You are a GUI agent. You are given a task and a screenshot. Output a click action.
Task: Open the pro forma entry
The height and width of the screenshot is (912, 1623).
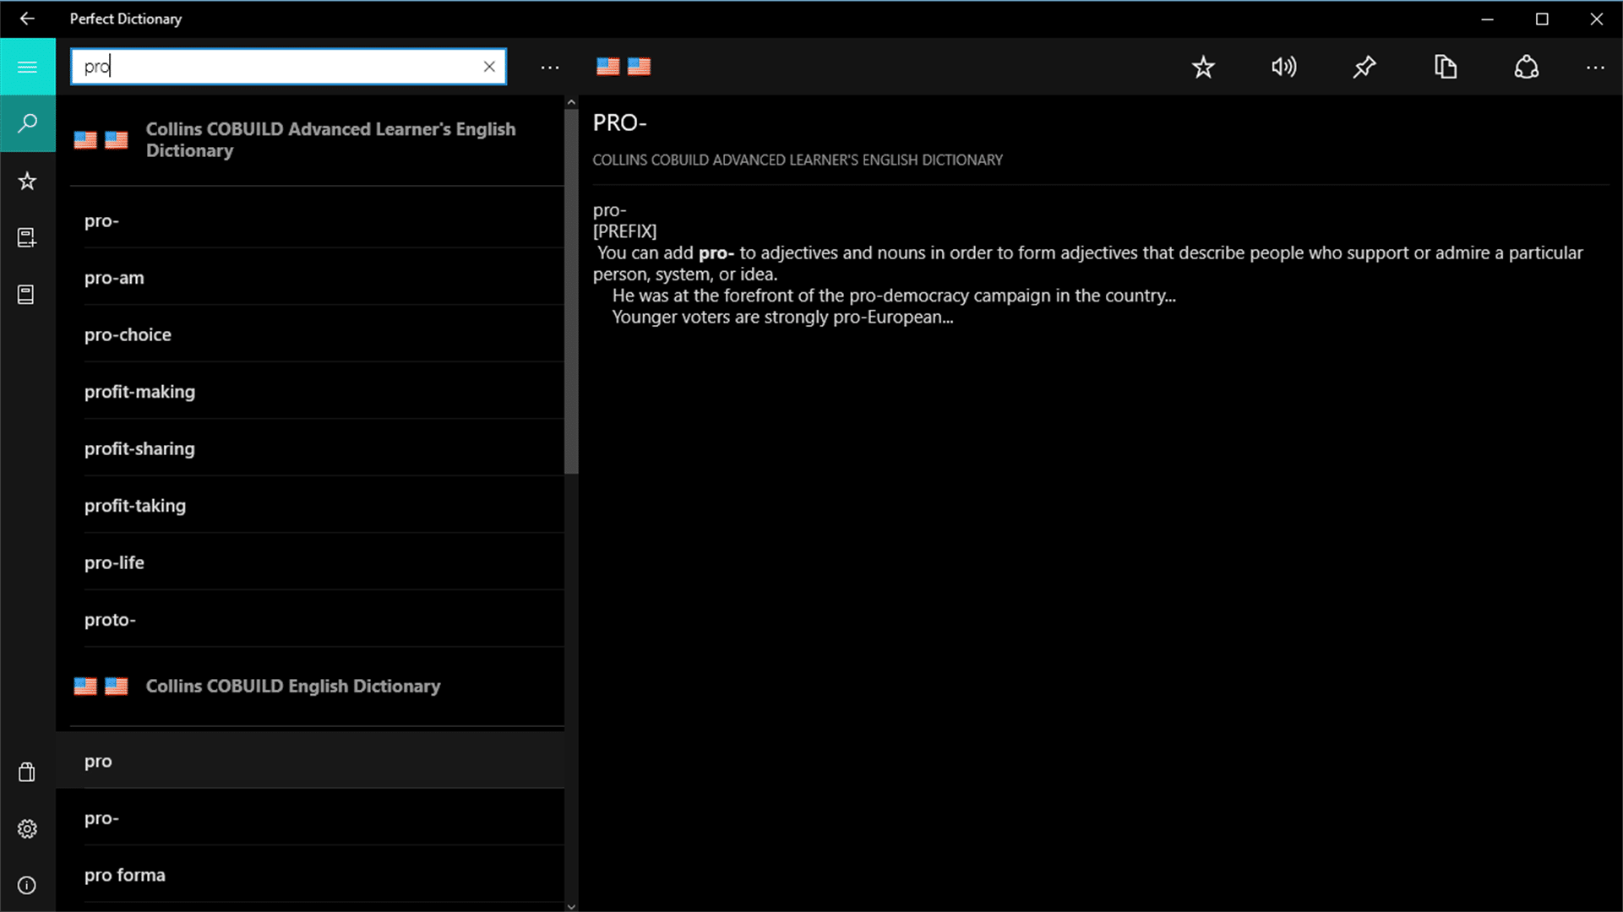[x=125, y=875]
